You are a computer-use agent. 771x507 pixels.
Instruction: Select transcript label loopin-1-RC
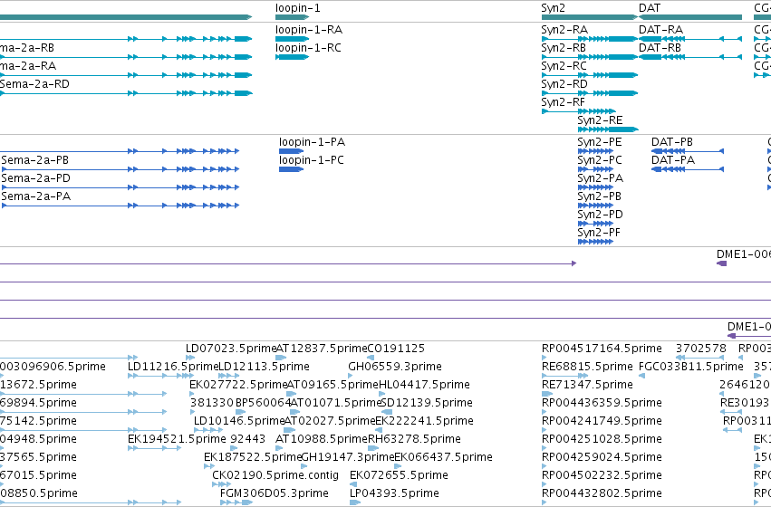308,48
